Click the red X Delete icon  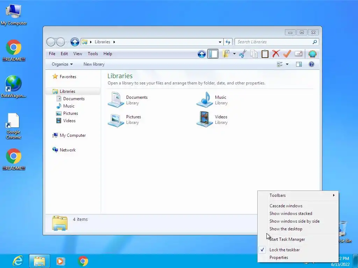pyautogui.click(x=276, y=54)
